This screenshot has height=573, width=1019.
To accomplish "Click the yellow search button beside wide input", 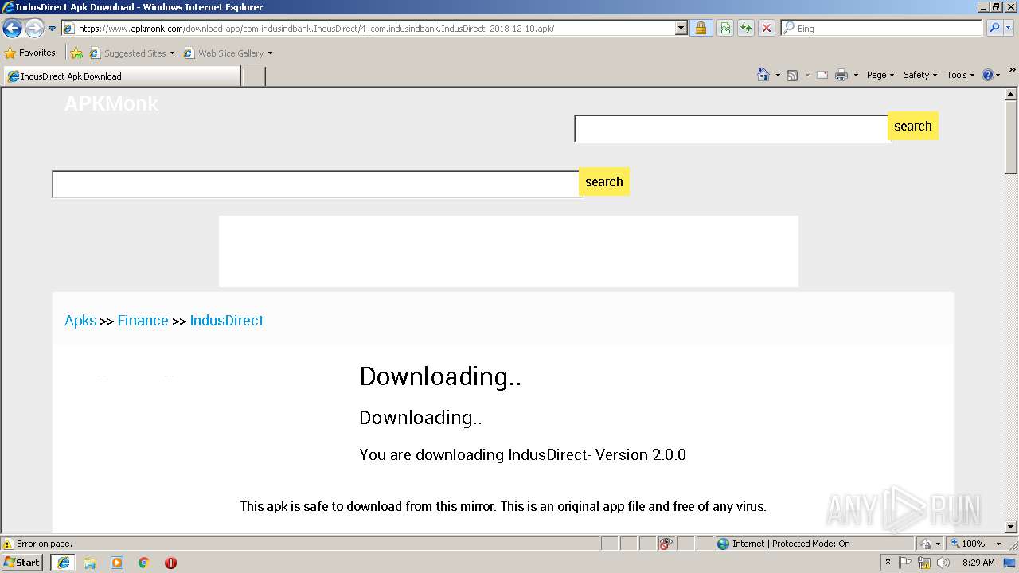I will pos(604,181).
